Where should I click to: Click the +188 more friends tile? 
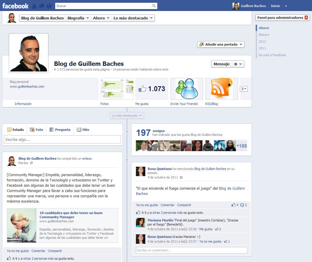coord(242,146)
